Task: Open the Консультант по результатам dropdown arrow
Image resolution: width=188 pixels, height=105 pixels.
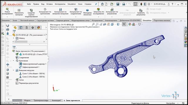Action: pos(112,17)
